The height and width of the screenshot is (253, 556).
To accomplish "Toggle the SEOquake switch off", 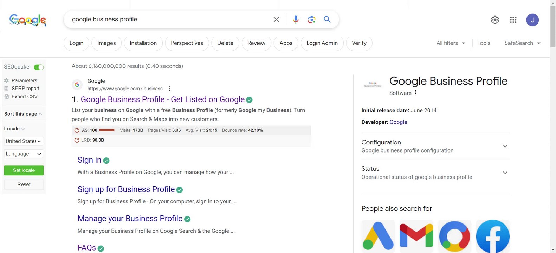I will tap(39, 67).
